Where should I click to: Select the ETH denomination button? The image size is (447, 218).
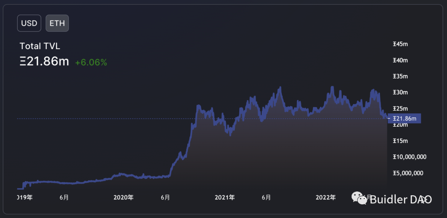click(x=57, y=23)
